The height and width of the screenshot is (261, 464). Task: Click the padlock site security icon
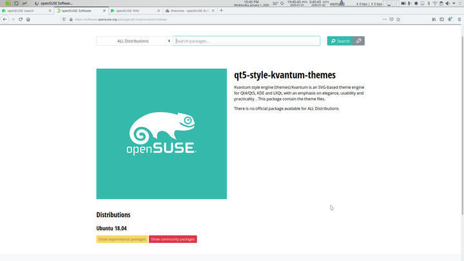[71, 19]
